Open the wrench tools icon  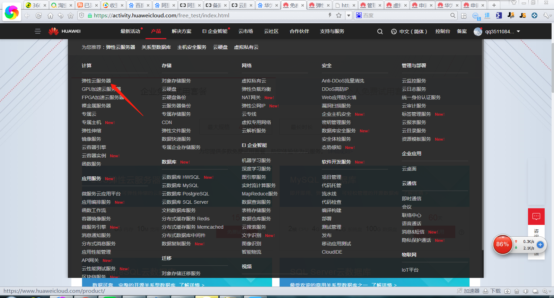[546, 16]
